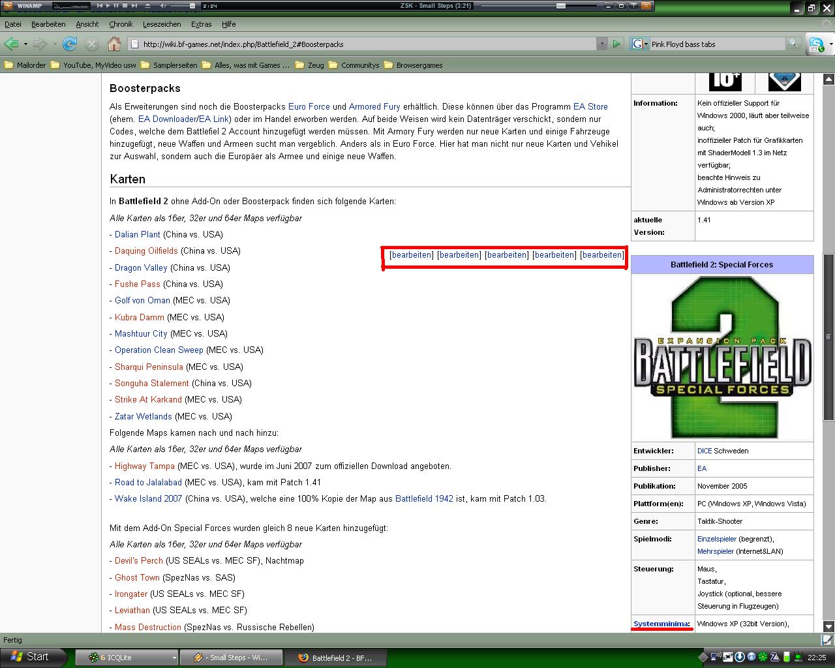Open the Lesezeichen menu
This screenshot has height=668, width=835.
tap(162, 24)
